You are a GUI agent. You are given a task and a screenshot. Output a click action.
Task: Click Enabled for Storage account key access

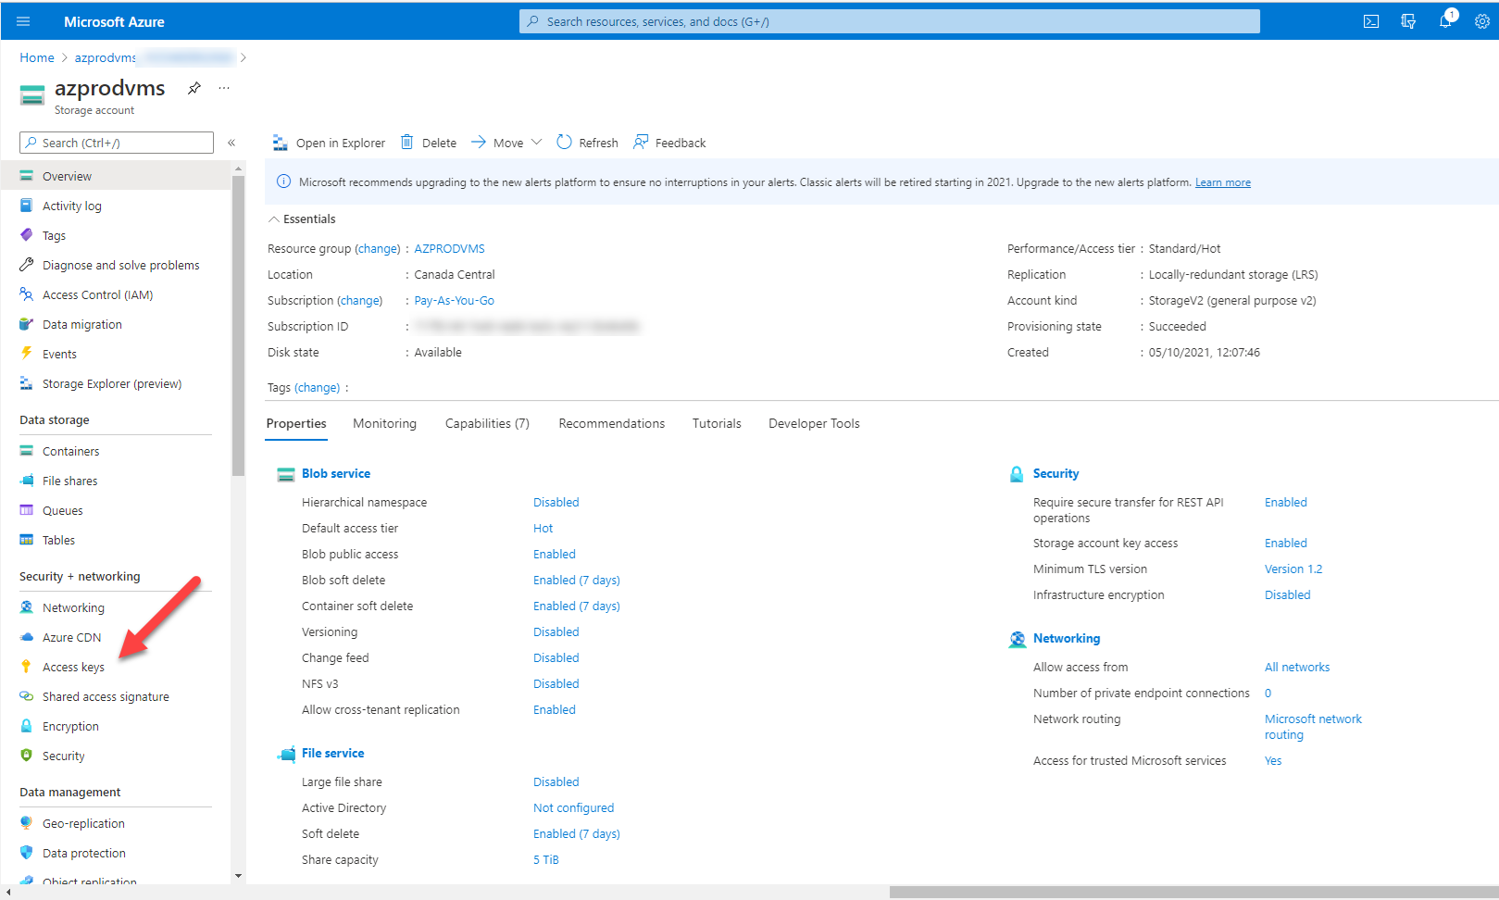coord(1286,544)
